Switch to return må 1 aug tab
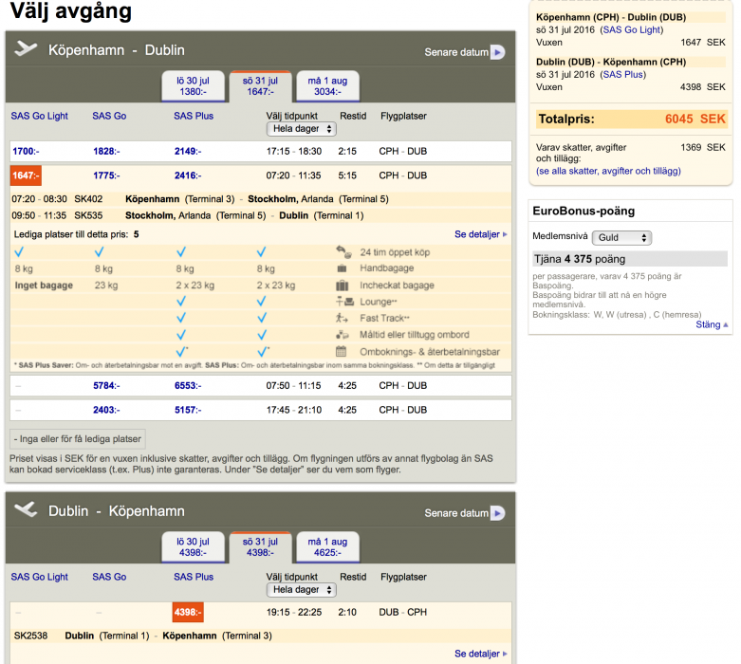741x664 pixels. (327, 547)
